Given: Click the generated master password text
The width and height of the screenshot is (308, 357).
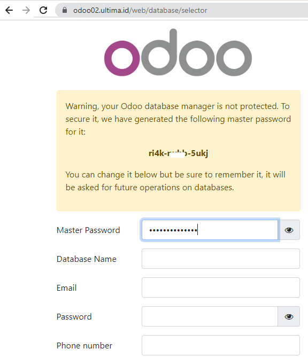Looking at the screenshot, I should pyautogui.click(x=179, y=153).
